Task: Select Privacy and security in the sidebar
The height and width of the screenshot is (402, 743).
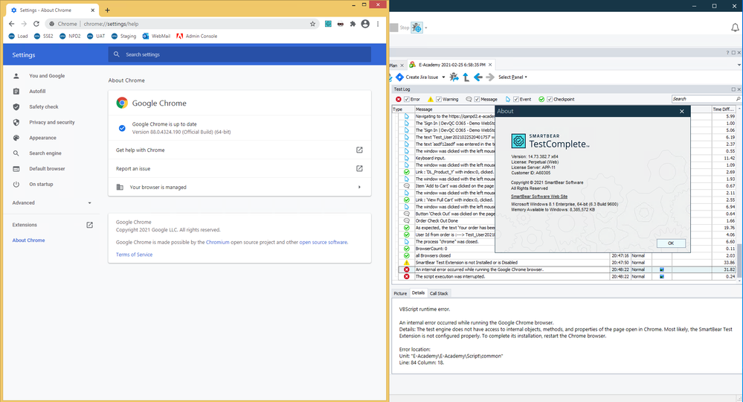Action: (x=52, y=122)
